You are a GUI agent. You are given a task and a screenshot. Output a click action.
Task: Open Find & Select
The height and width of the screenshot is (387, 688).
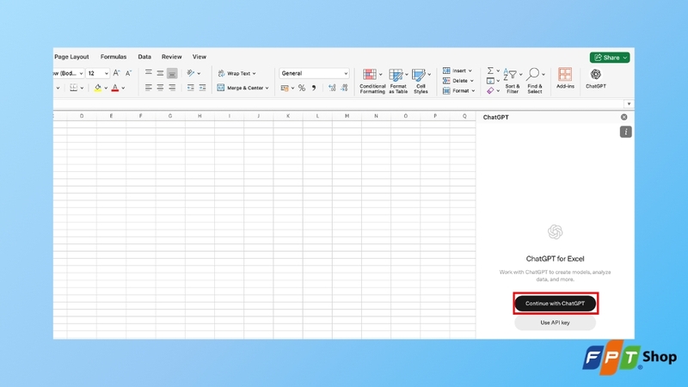[x=535, y=81]
